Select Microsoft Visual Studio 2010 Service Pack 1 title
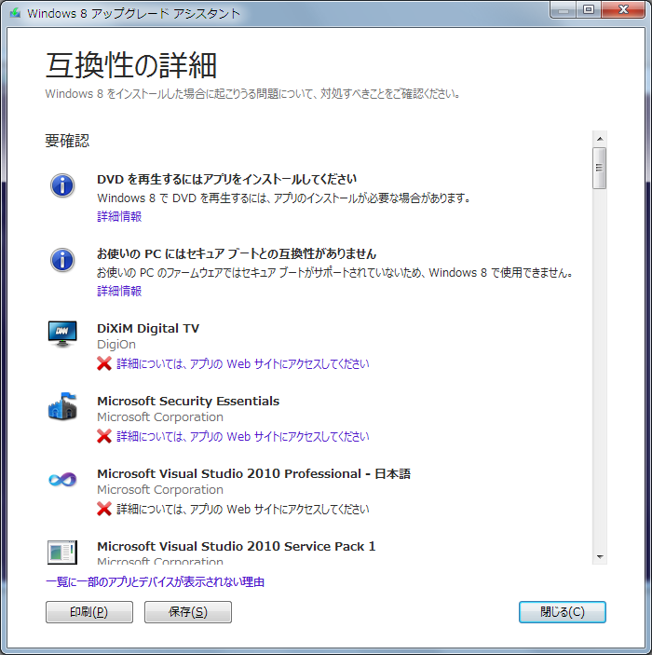The width and height of the screenshot is (652, 655). pos(236,546)
